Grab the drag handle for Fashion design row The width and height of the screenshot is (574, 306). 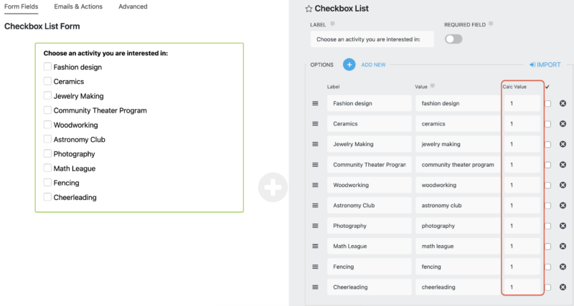click(315, 103)
